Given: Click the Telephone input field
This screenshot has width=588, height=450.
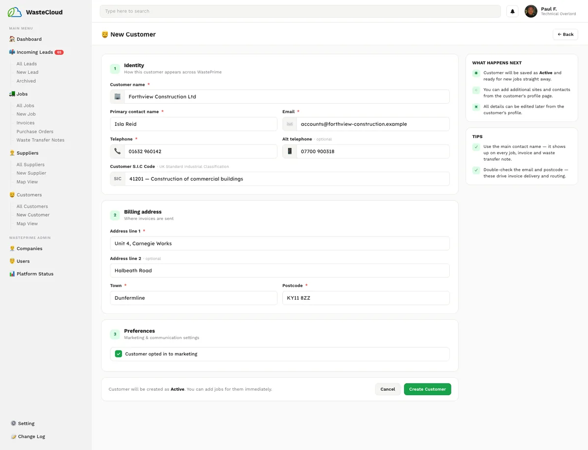Looking at the screenshot, I should [x=200, y=152].
